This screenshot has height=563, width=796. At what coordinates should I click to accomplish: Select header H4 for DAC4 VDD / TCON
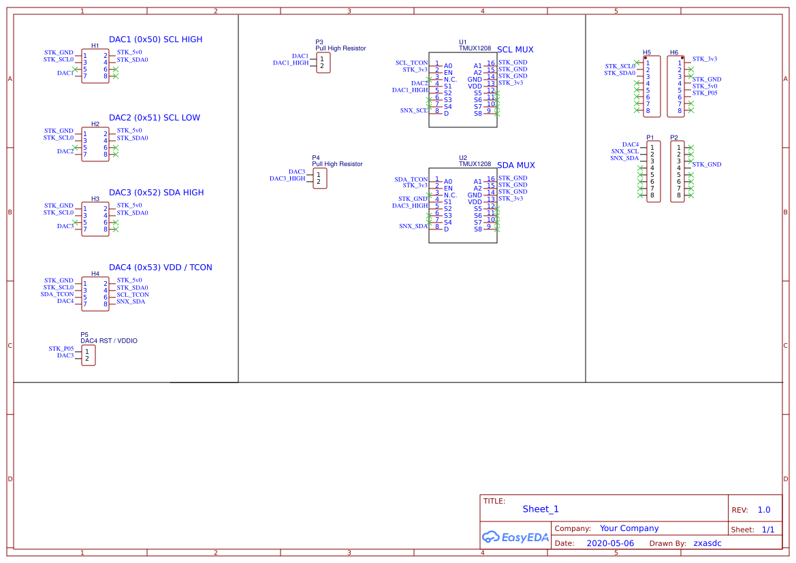tap(95, 294)
